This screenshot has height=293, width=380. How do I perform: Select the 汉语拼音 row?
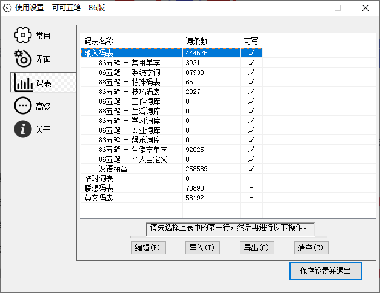click(172, 169)
